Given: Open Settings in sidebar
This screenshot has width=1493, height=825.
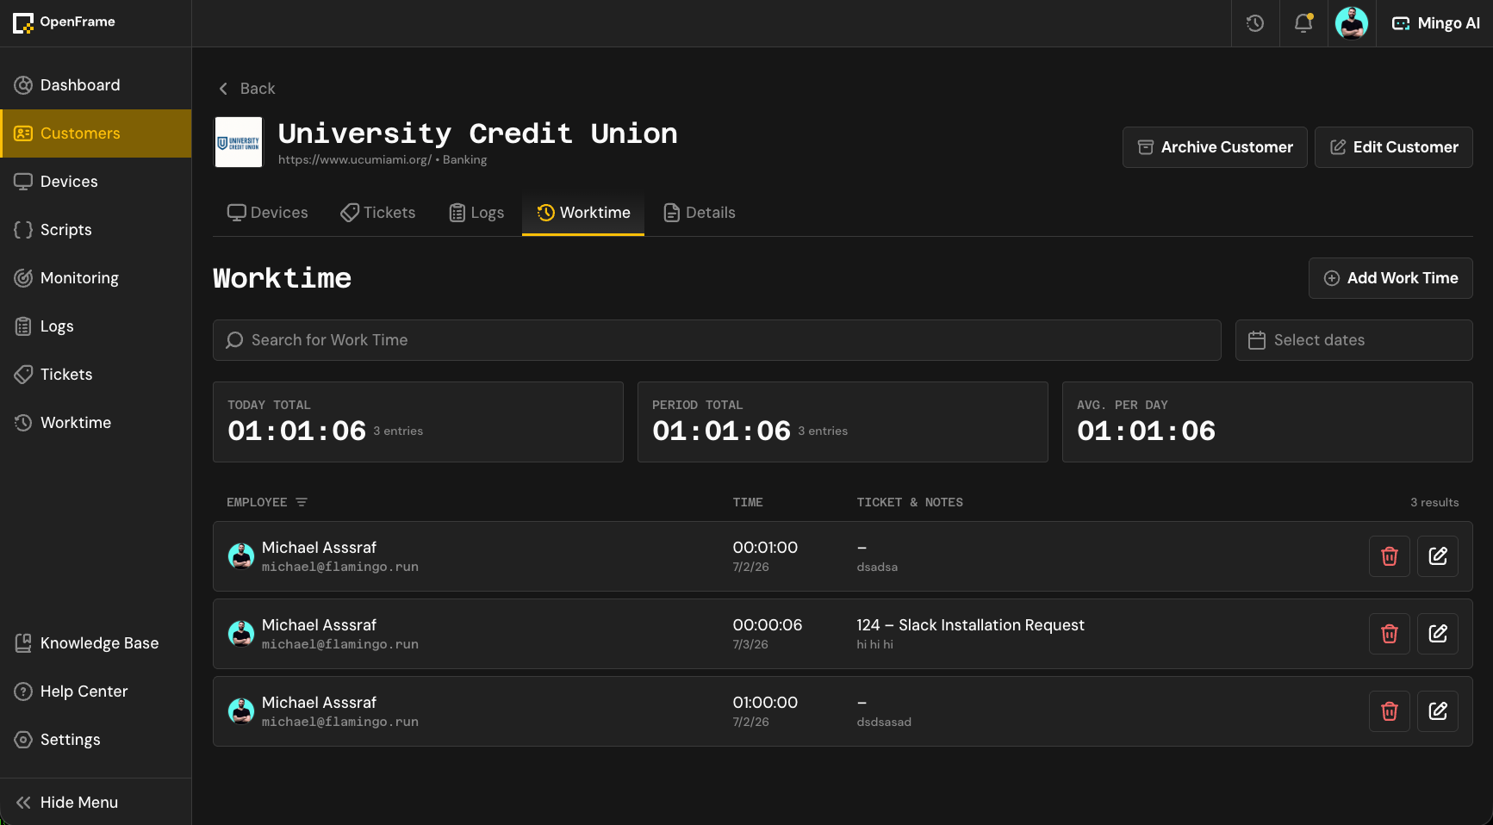Looking at the screenshot, I should click(96, 740).
